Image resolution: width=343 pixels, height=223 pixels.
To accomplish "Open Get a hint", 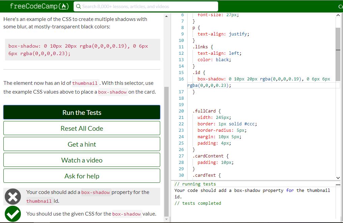I will point(82,144).
